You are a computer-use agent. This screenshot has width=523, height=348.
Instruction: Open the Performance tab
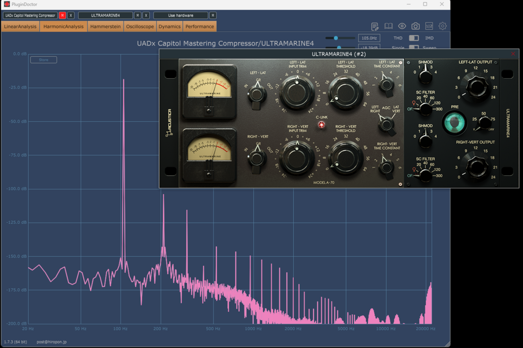tap(200, 27)
